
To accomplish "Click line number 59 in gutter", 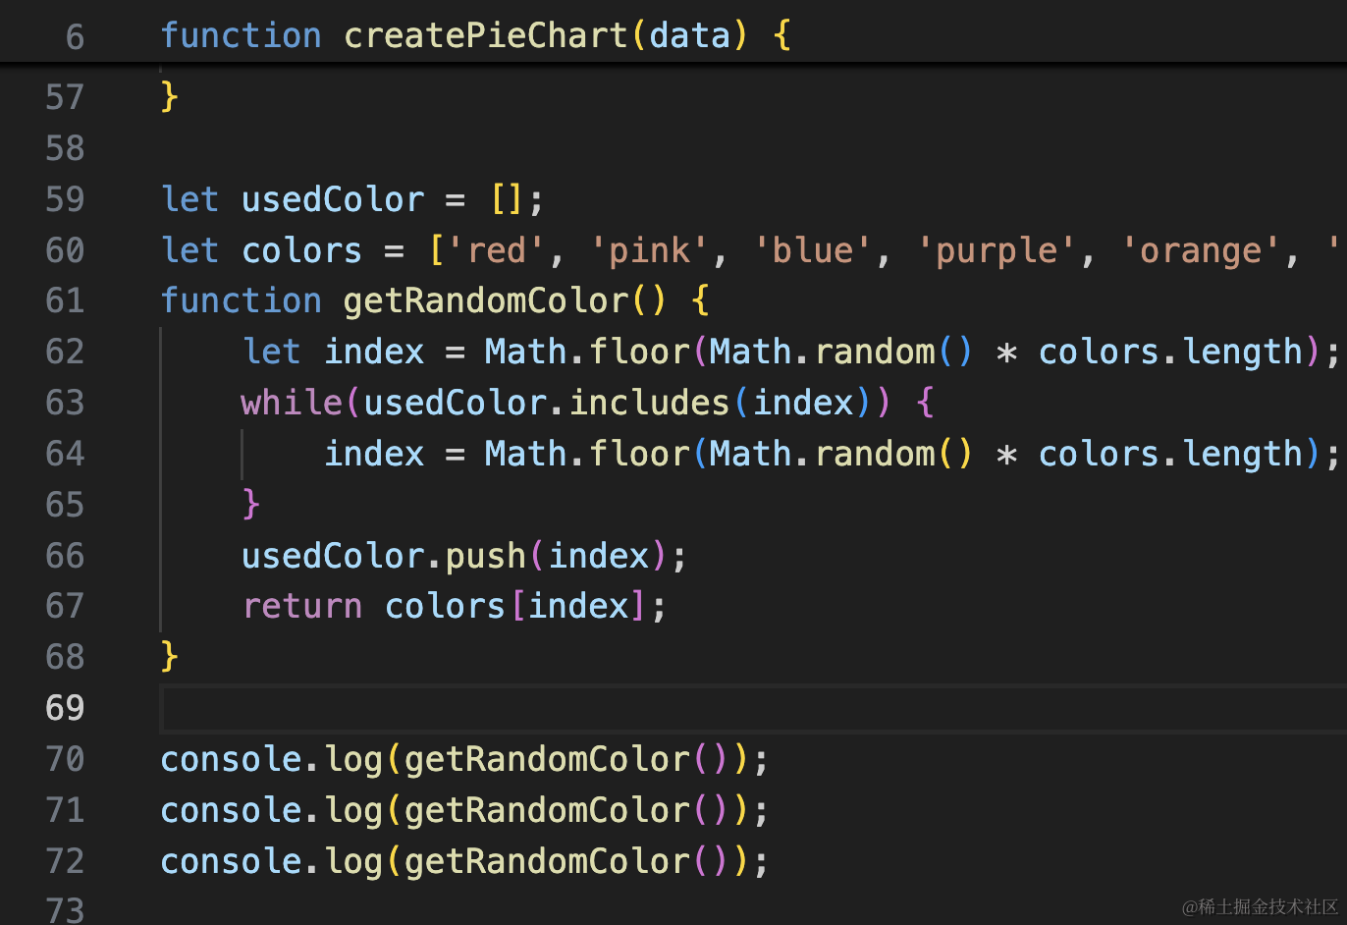I will [x=65, y=199].
